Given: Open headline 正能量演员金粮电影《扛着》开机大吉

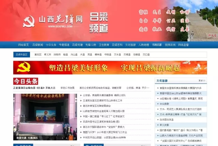Looking at the screenshot, I should coord(34,88).
